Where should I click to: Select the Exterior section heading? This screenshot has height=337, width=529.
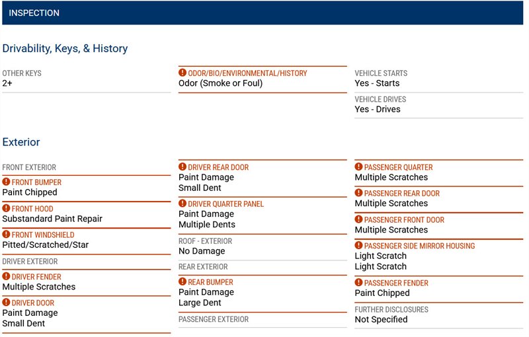tap(21, 142)
